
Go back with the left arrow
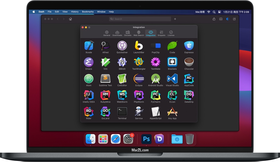pos(58,19)
